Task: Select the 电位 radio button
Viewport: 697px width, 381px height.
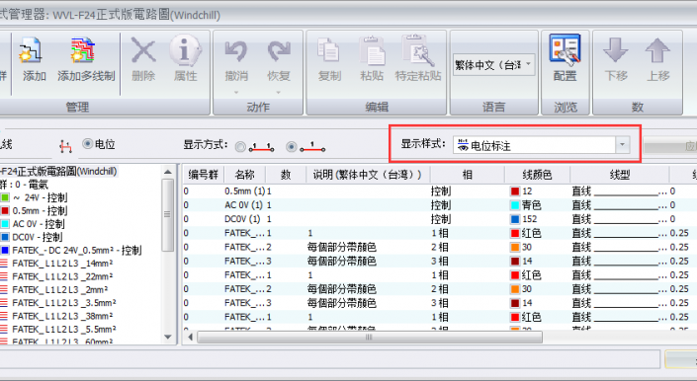Action: (x=88, y=144)
